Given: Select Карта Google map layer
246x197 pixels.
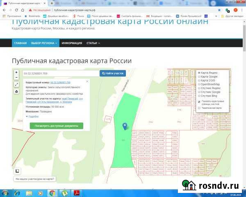Looking at the screenshot, I should point(207,77).
